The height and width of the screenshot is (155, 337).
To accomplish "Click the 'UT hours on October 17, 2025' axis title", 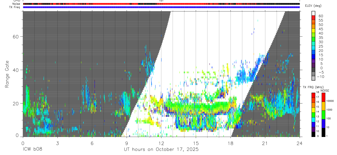I will coord(161,149).
